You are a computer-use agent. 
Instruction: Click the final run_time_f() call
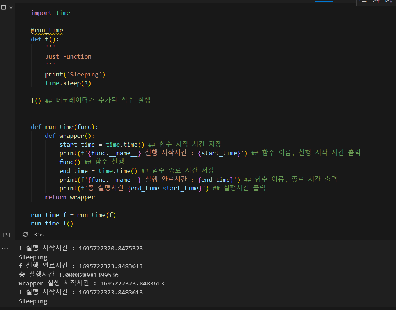click(x=52, y=224)
